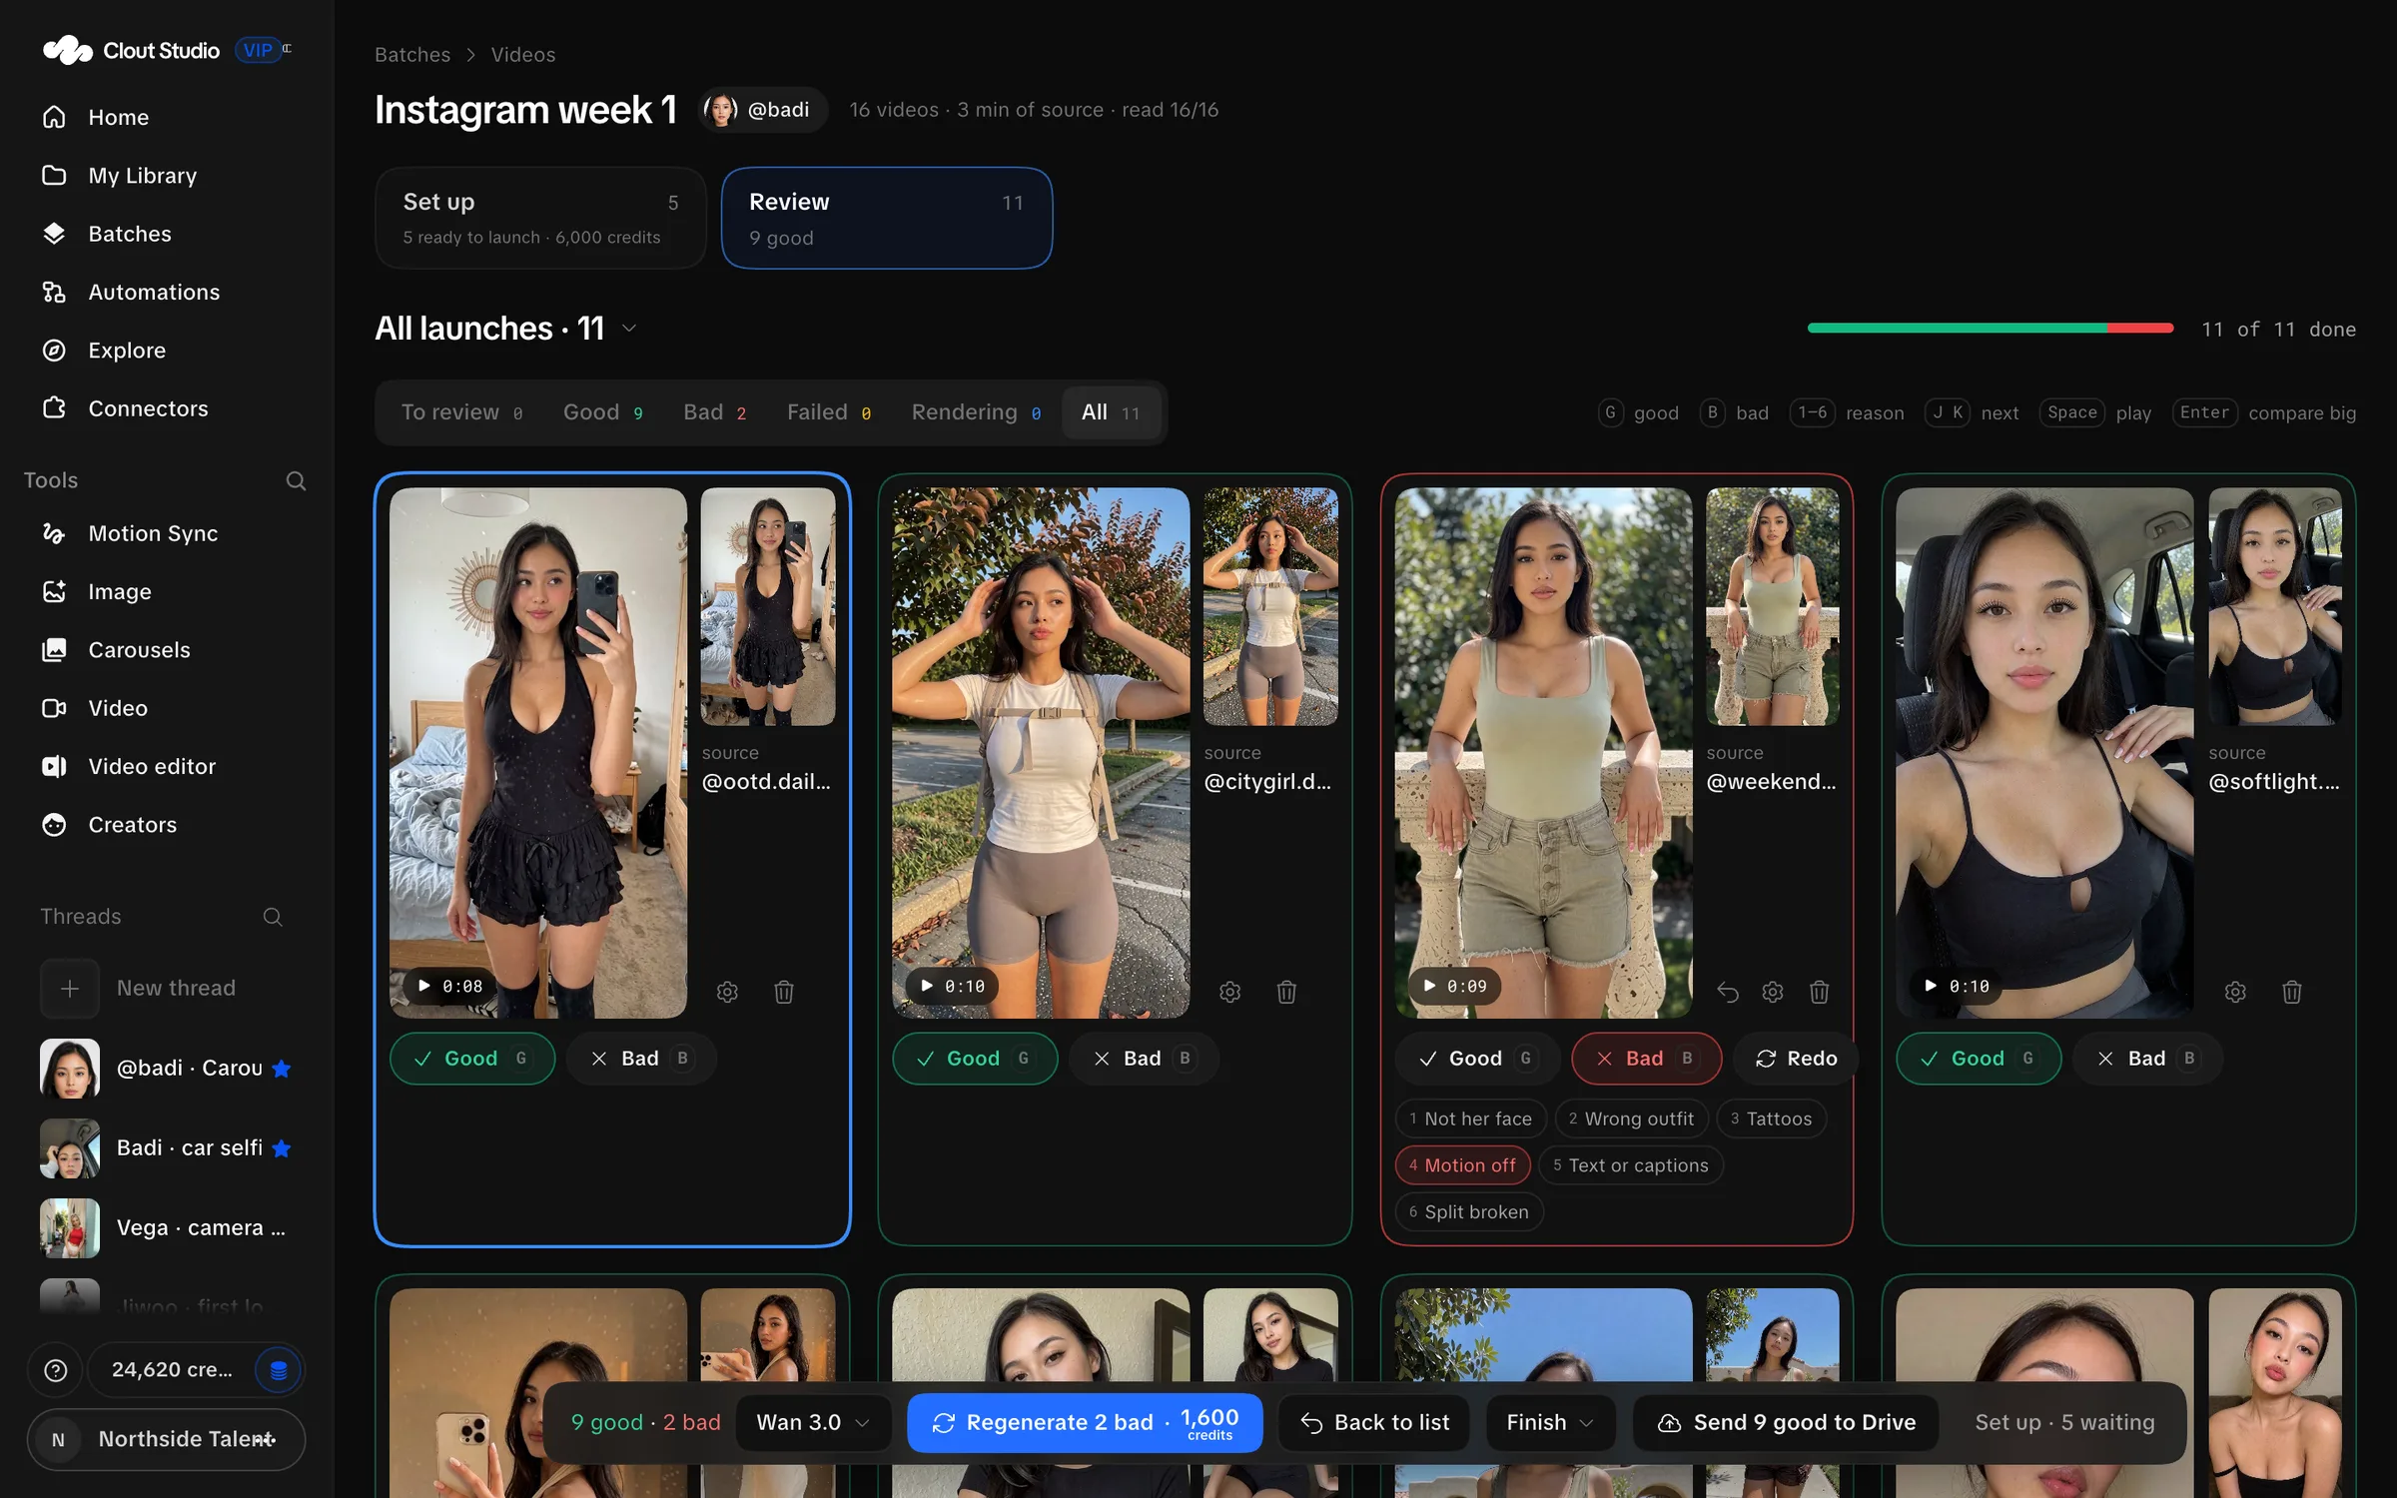
Task: Select the Split broken reason
Action: pos(1469,1211)
